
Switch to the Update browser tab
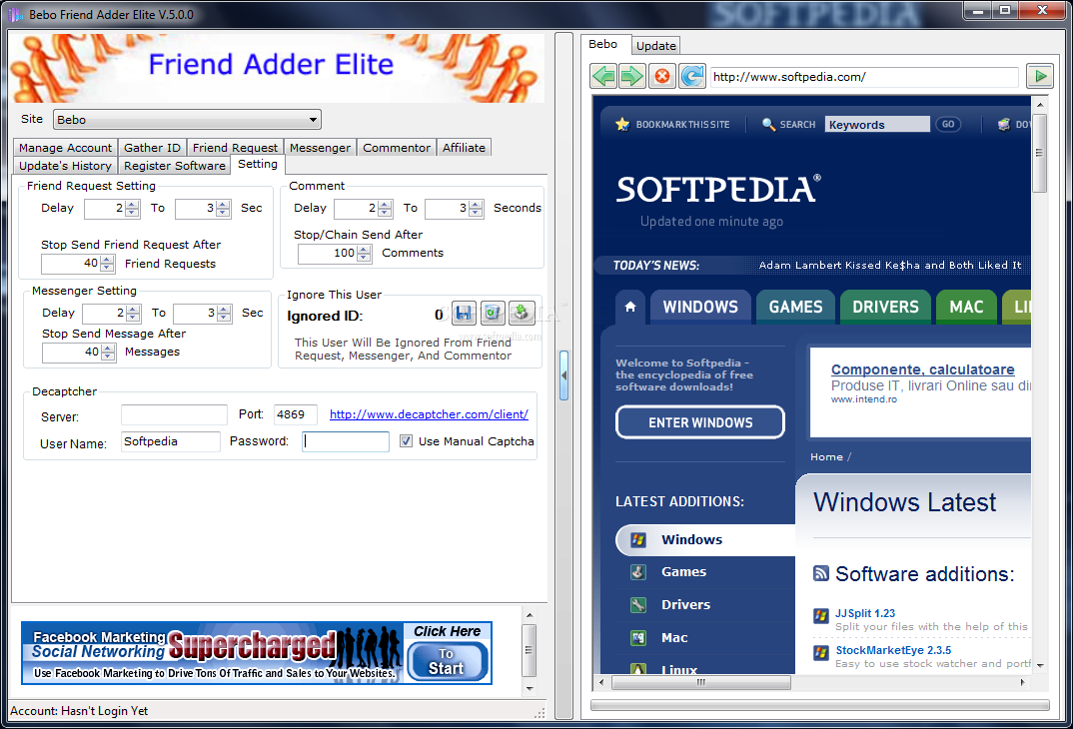(x=655, y=46)
